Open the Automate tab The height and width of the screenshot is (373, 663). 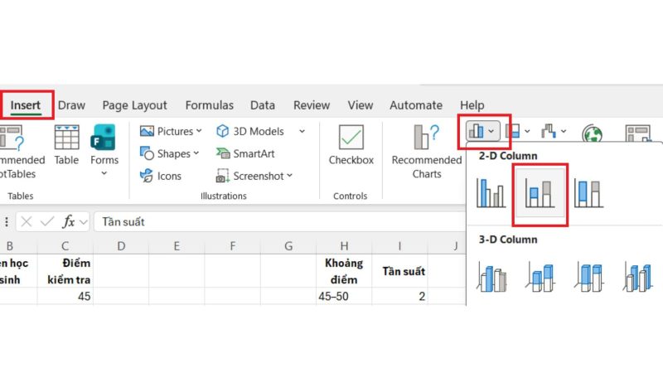(x=416, y=105)
